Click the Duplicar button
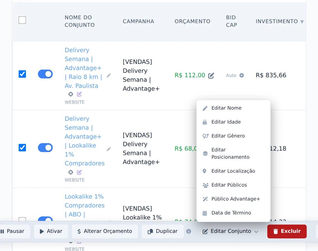The width and height of the screenshot is (318, 251). click(x=163, y=231)
